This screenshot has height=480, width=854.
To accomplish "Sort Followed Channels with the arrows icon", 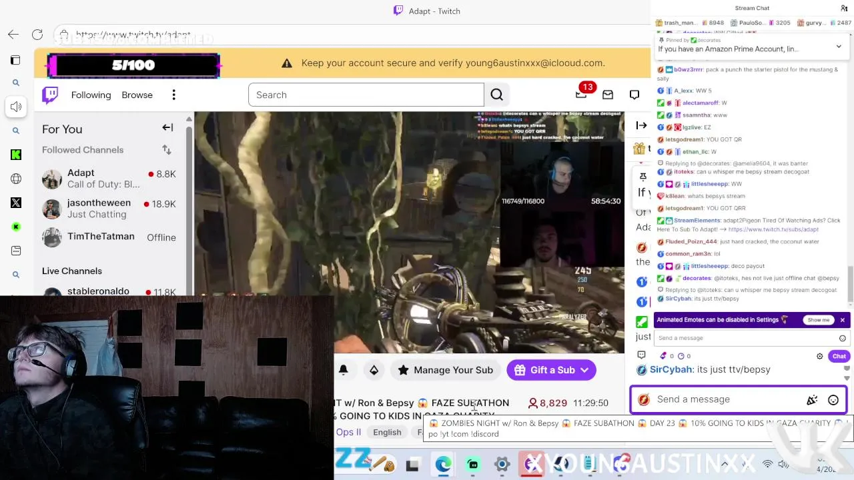I will tap(166, 150).
